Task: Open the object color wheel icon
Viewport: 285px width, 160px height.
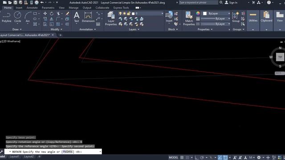Action: tap(198, 13)
